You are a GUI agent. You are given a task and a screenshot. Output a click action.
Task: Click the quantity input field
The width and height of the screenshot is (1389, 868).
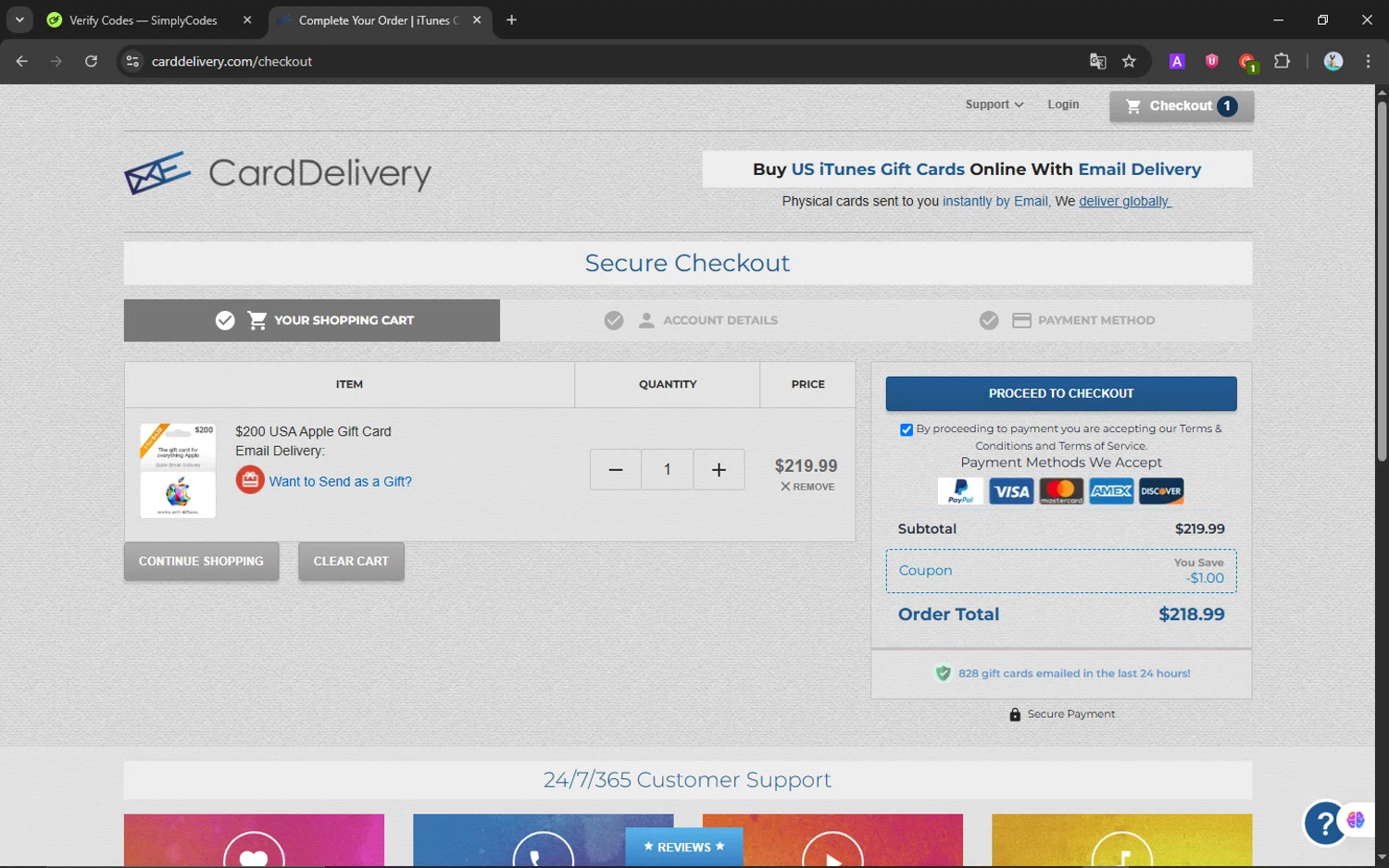click(667, 470)
